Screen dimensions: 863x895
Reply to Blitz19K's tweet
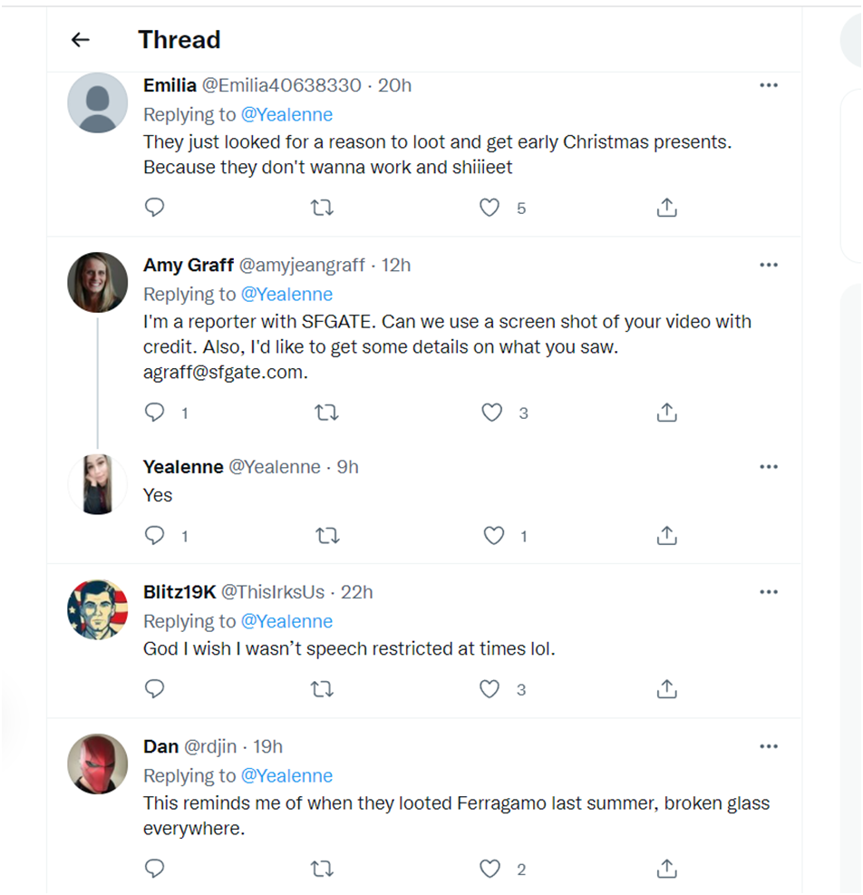pos(155,689)
